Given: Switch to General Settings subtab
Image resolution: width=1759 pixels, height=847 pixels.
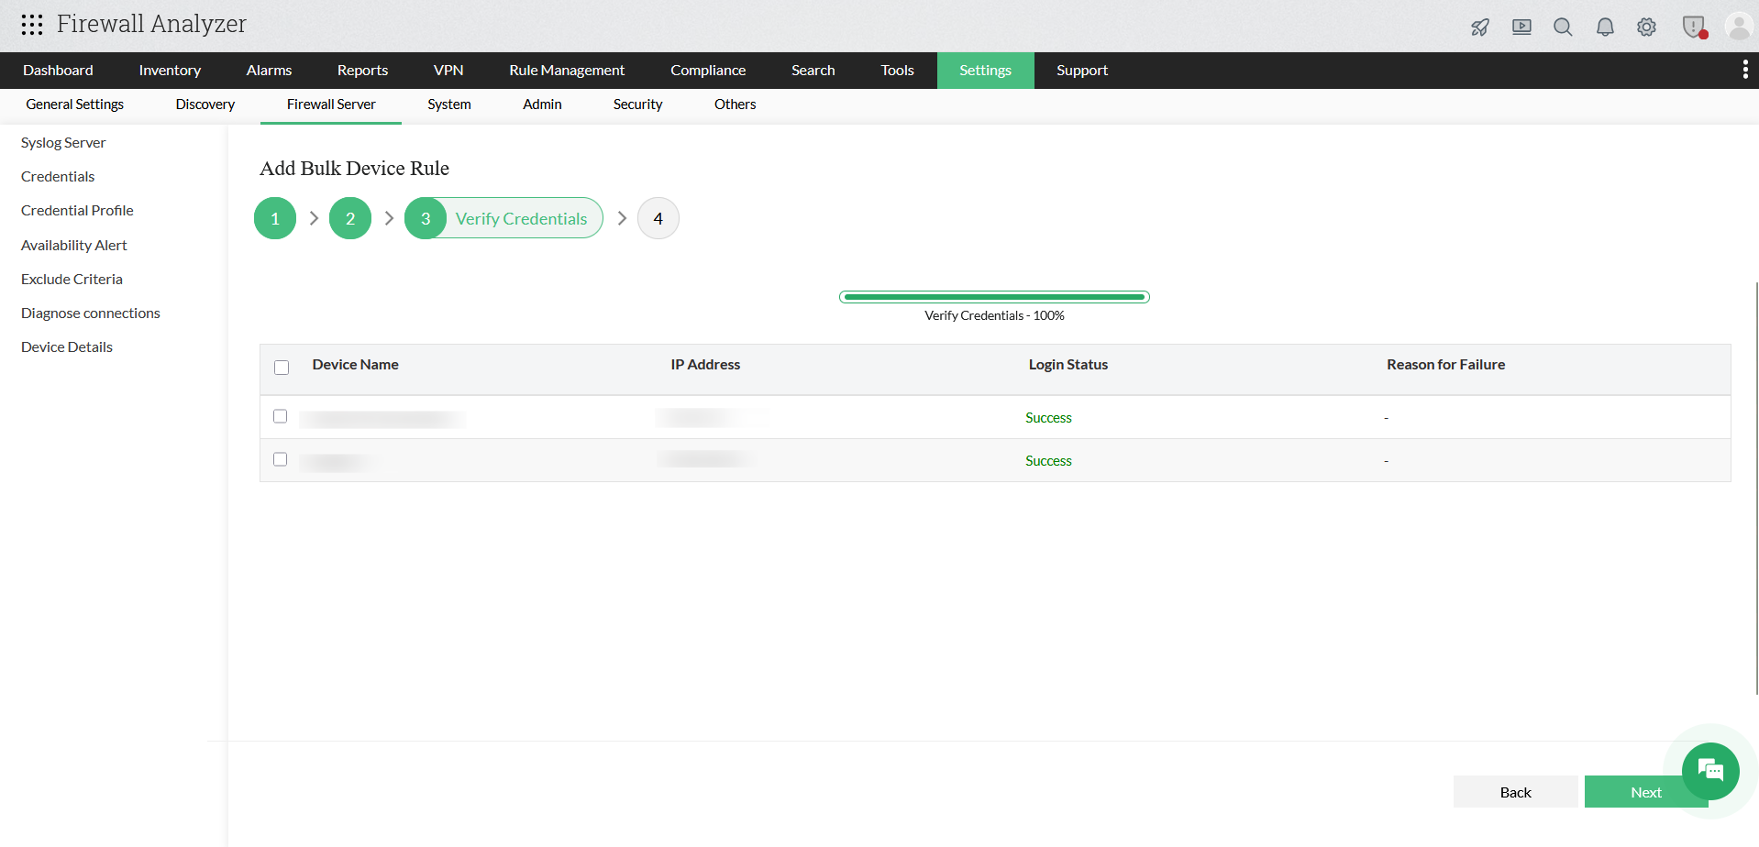Looking at the screenshot, I should (x=75, y=104).
